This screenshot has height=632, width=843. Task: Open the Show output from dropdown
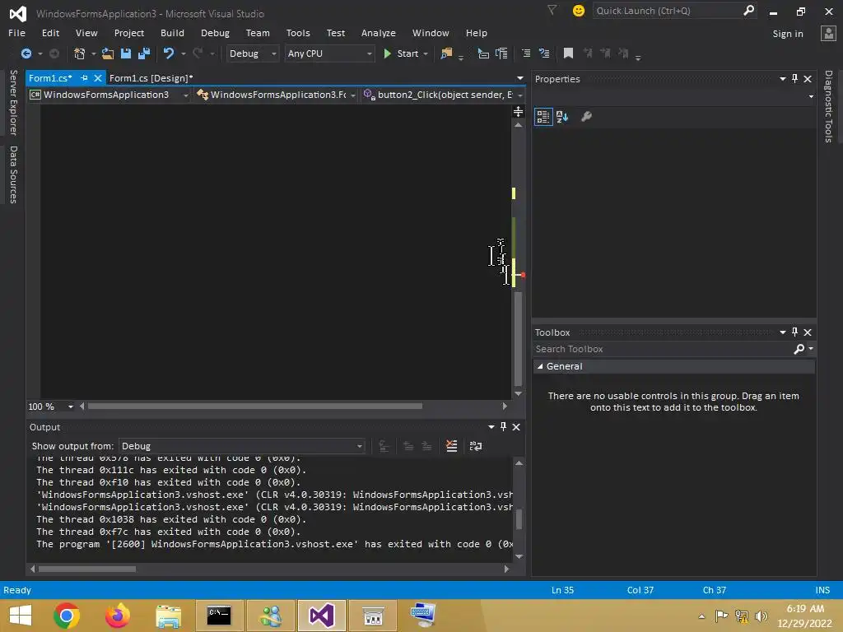coord(241,446)
